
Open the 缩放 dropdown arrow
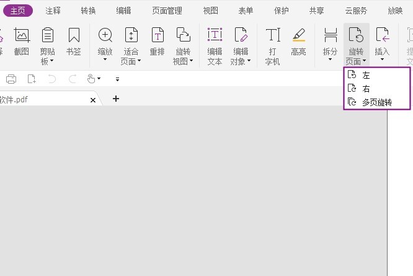[105, 60]
